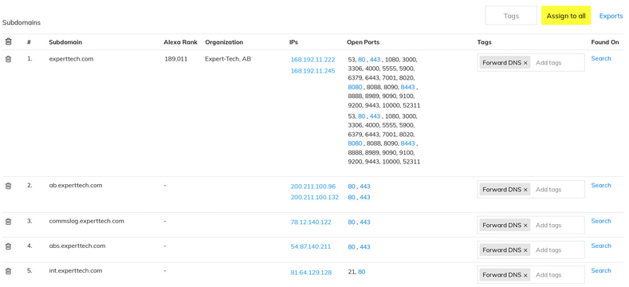Click the trash icon in the table header
The image size is (629, 287).
(9, 41)
